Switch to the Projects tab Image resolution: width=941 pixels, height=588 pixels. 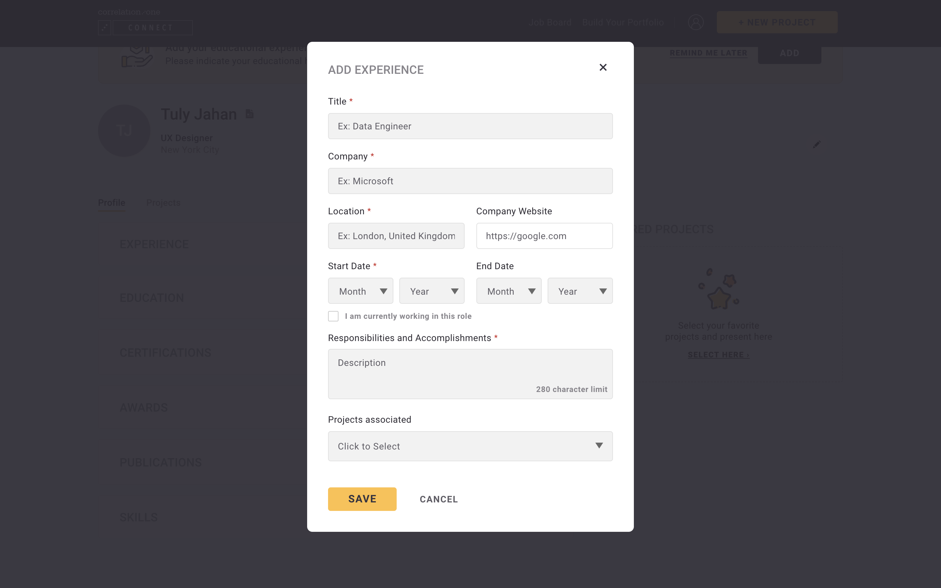pos(163,203)
